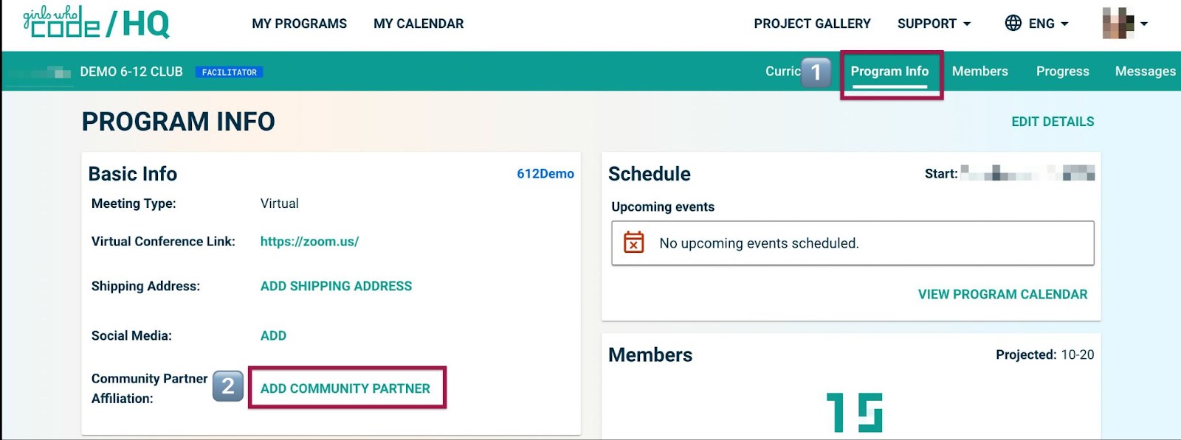The height and width of the screenshot is (440, 1181).
Task: Switch to the Program Info tab
Action: 889,71
